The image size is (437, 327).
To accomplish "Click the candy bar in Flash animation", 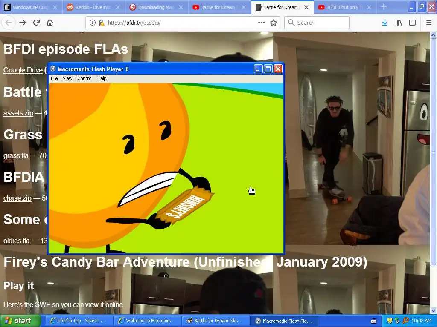I will (x=185, y=205).
